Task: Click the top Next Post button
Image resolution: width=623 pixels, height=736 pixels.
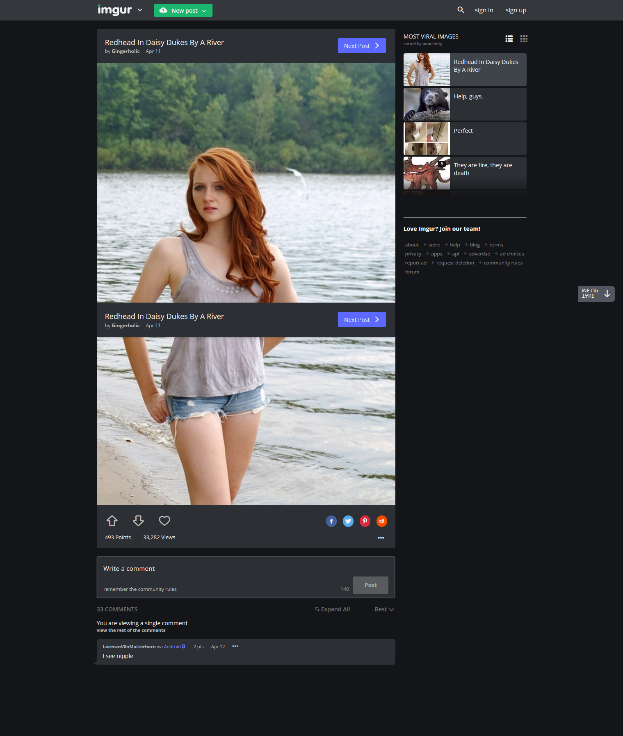Action: (362, 46)
